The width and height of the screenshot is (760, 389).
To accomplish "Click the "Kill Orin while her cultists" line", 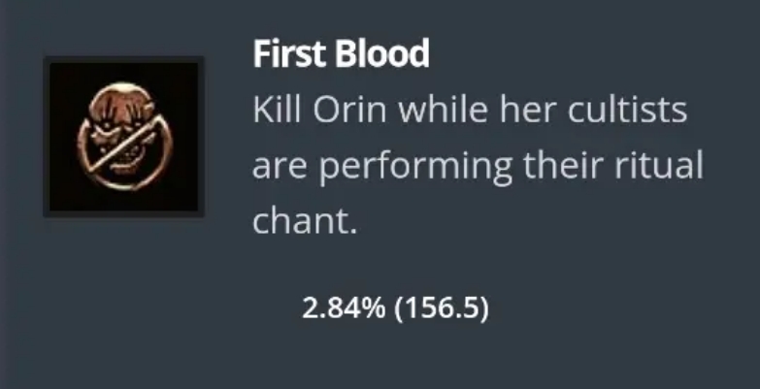I will (x=470, y=111).
